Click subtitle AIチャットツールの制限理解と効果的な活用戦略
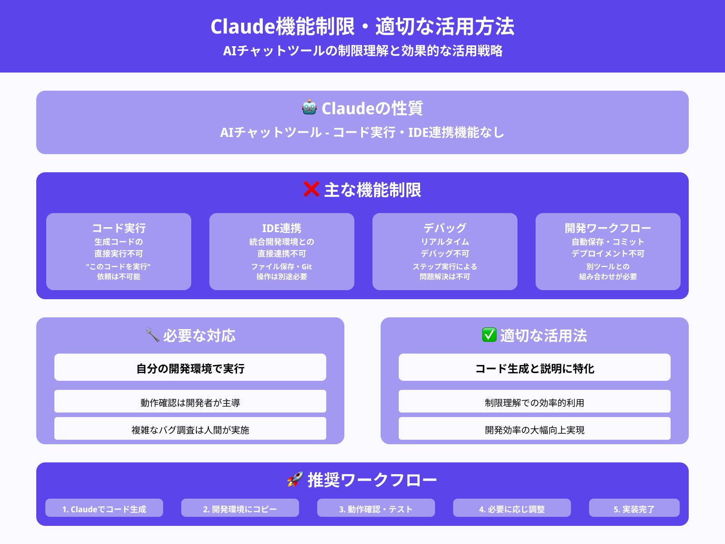Image resolution: width=725 pixels, height=544 pixels. tap(362, 51)
